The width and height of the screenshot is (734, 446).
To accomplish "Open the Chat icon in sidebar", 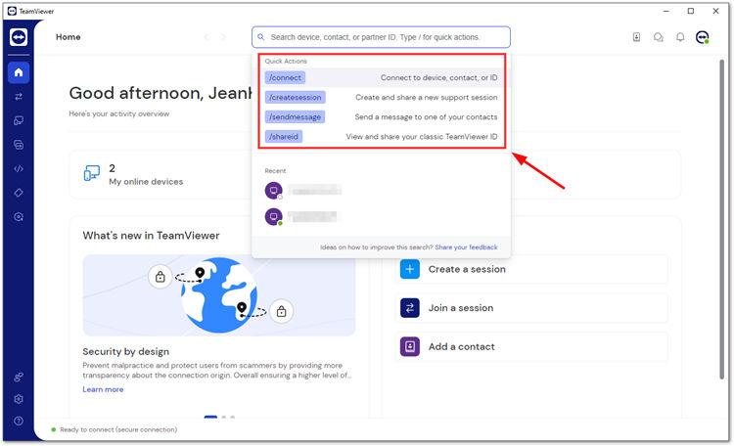I will point(19,145).
